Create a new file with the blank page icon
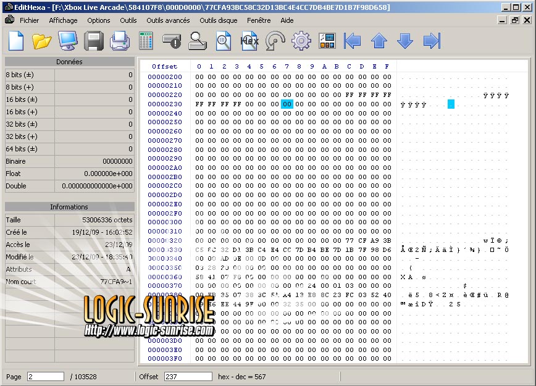This screenshot has height=386, width=536. tap(15, 41)
